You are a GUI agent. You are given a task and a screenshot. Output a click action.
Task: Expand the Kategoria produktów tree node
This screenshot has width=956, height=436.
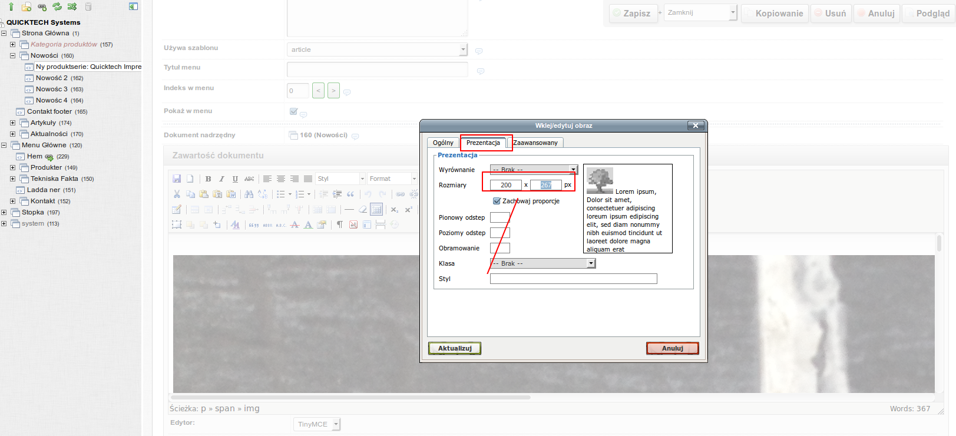[12, 44]
